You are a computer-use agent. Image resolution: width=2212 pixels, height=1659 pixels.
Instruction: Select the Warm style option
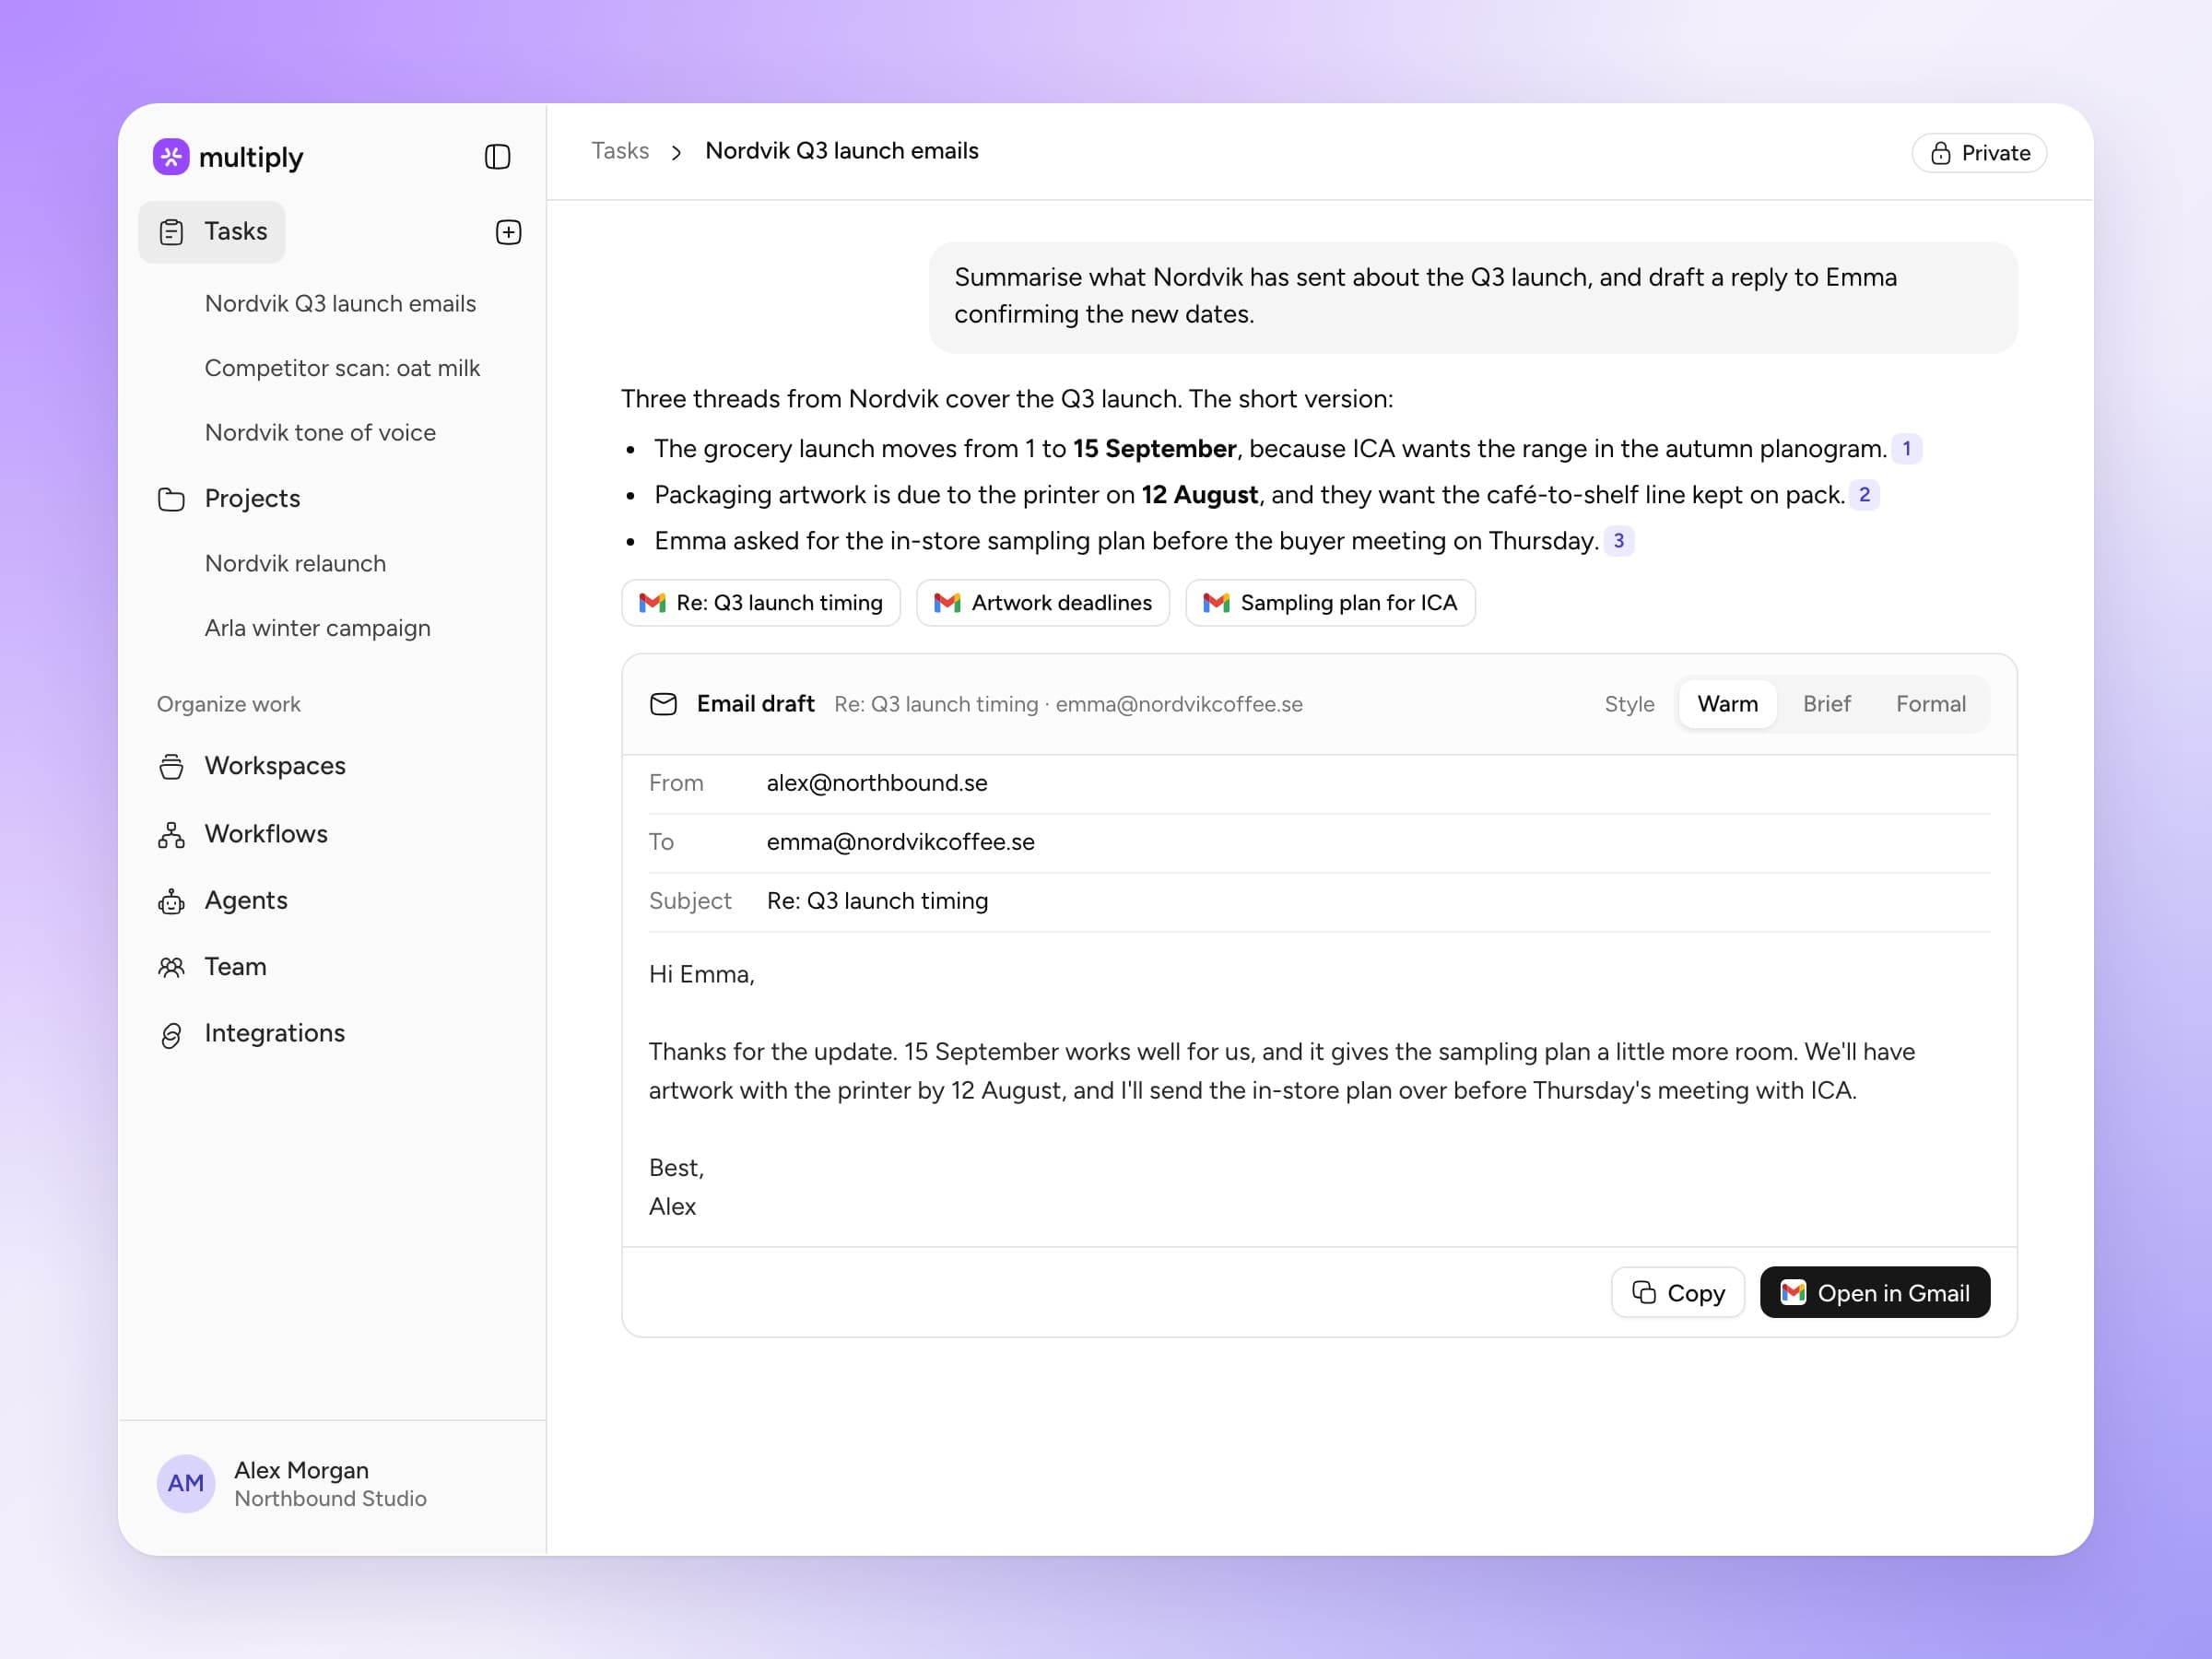coord(1727,704)
